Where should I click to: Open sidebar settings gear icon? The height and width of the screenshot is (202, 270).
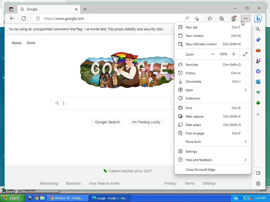tap(258, 183)
